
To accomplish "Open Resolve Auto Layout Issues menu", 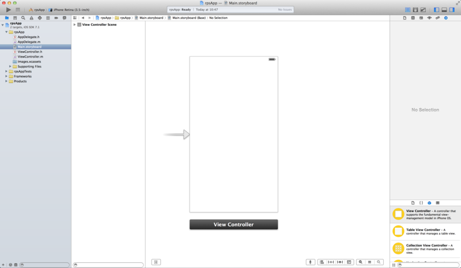I will point(340,262).
